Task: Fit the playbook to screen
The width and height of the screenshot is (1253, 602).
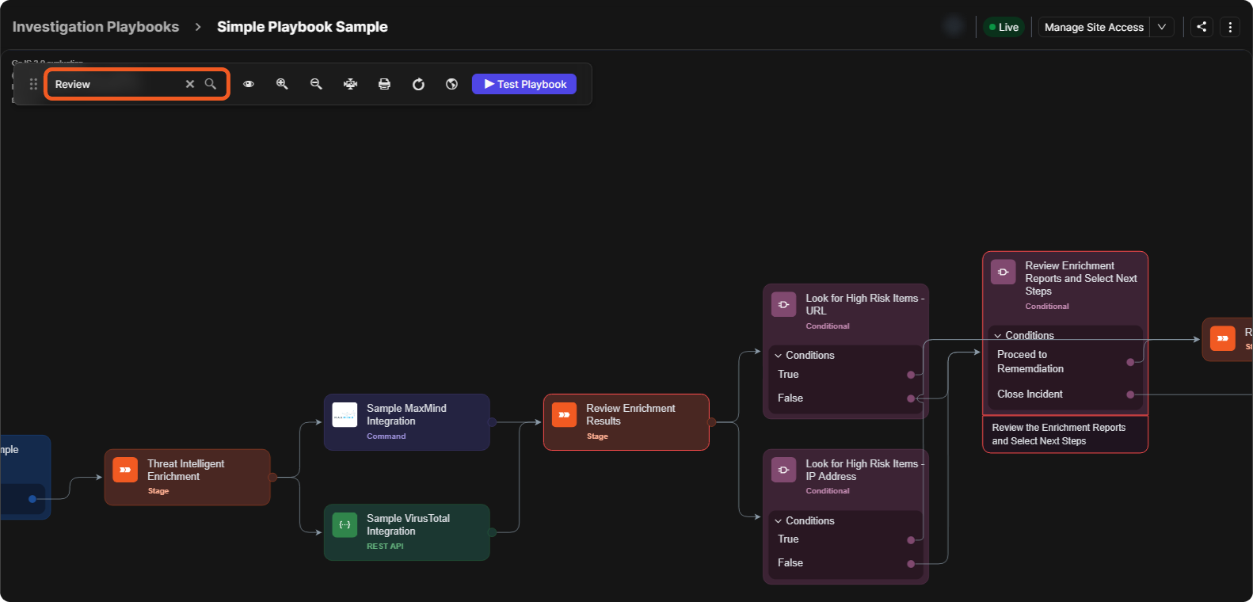Action: (x=350, y=84)
